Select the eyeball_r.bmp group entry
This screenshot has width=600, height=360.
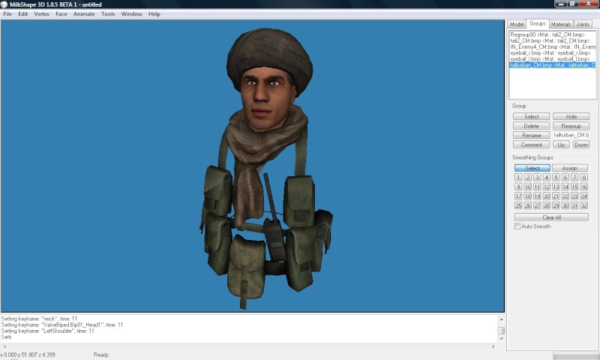click(552, 52)
